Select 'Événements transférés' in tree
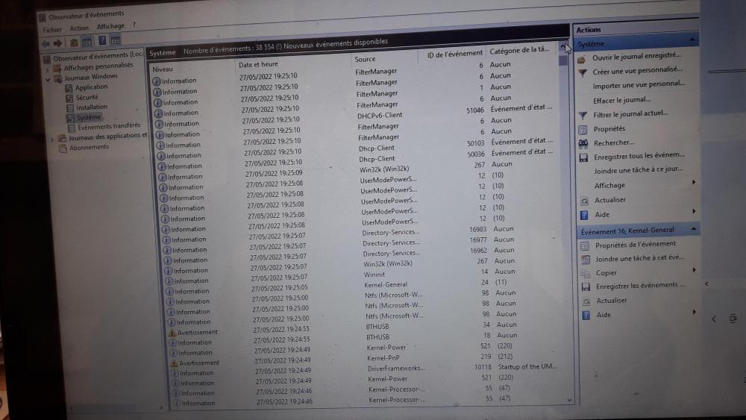 [109, 127]
